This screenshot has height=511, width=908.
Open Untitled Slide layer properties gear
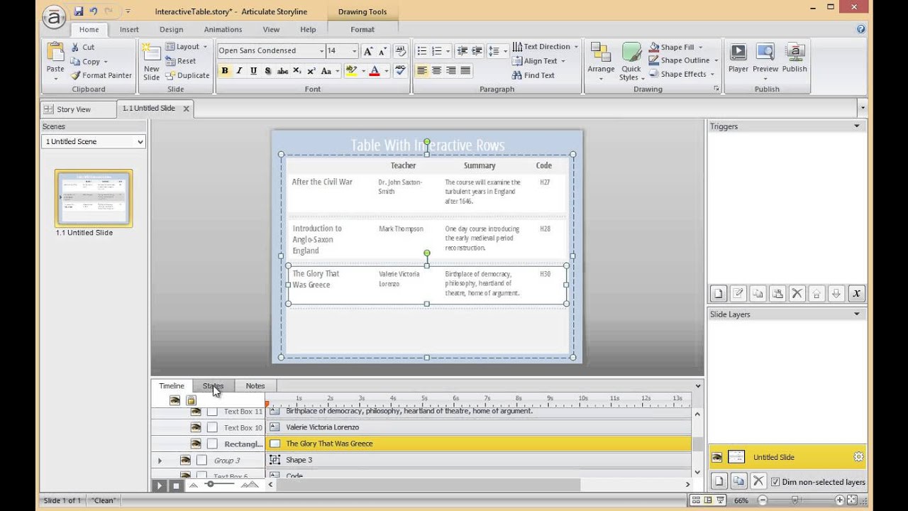[x=858, y=458]
